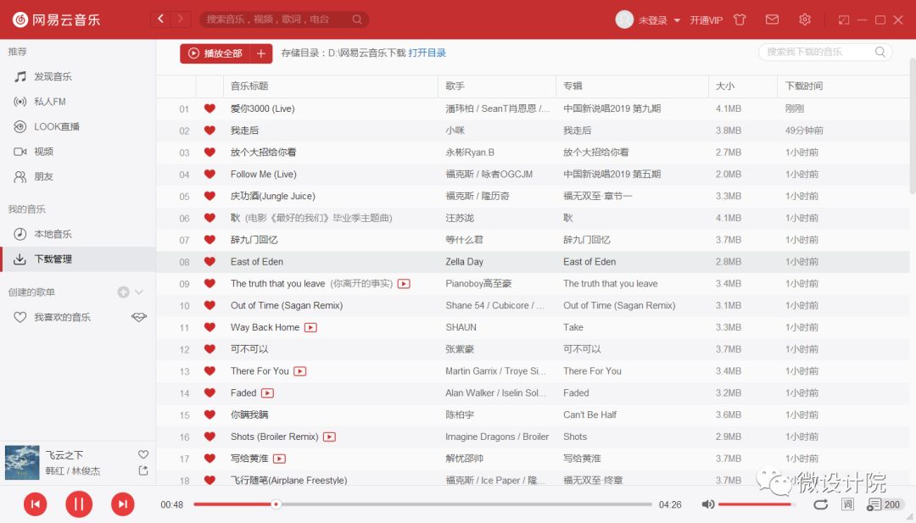Screen dimensions: 916x523
Task: Pause the current song
Action: [79, 504]
